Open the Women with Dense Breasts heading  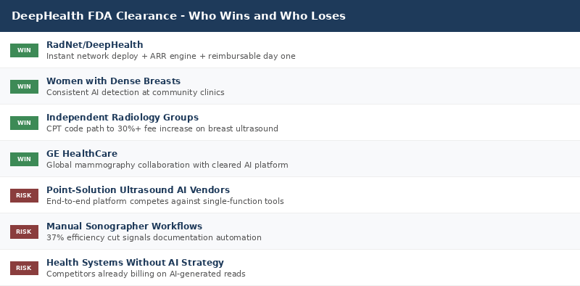(x=114, y=81)
